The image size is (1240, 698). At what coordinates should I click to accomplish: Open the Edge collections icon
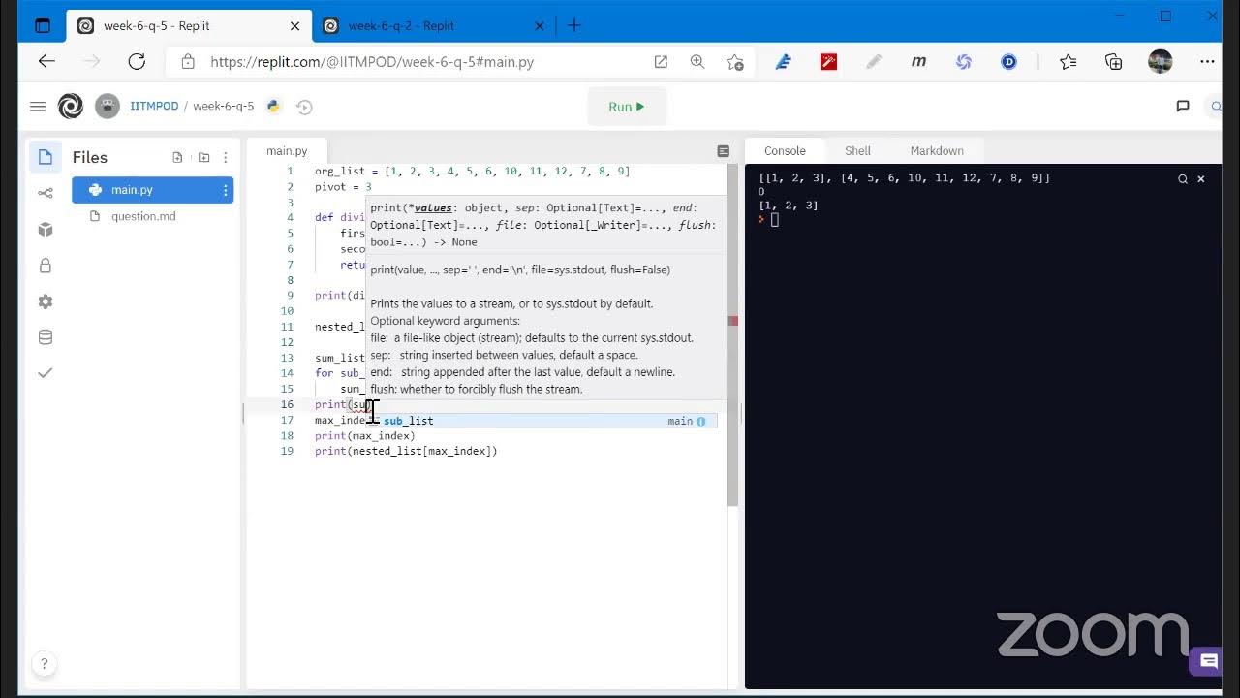[1114, 61]
